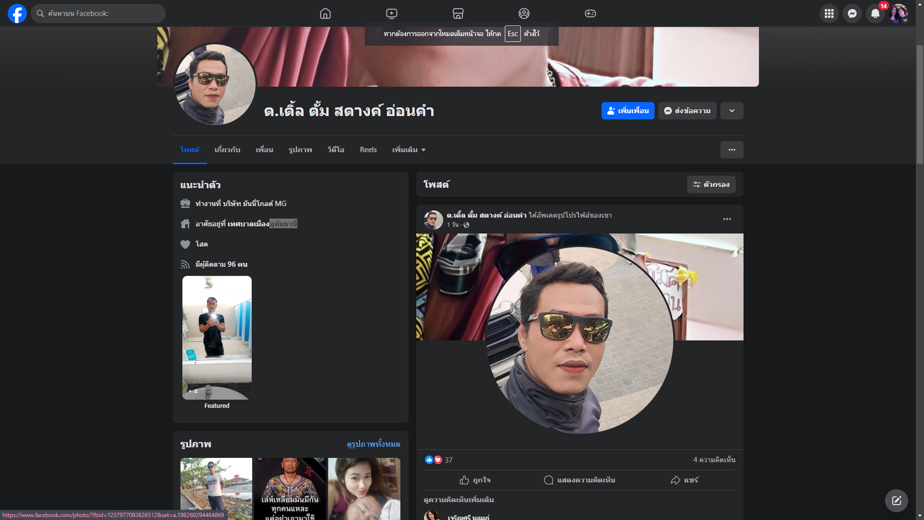Click the เพิ่มเพื่อน add friend button
Image resolution: width=924 pixels, height=520 pixels.
click(628, 111)
